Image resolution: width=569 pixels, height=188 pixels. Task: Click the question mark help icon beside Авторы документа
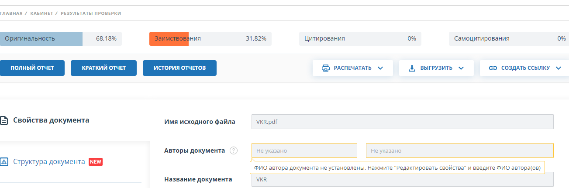coord(234,150)
